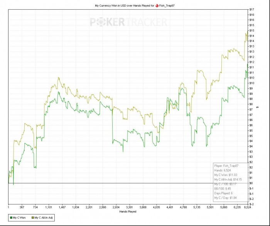Viewport: 270px width, 226px height.
Task: Select the "My C All-In Adj" legend label
Action: tap(44, 218)
